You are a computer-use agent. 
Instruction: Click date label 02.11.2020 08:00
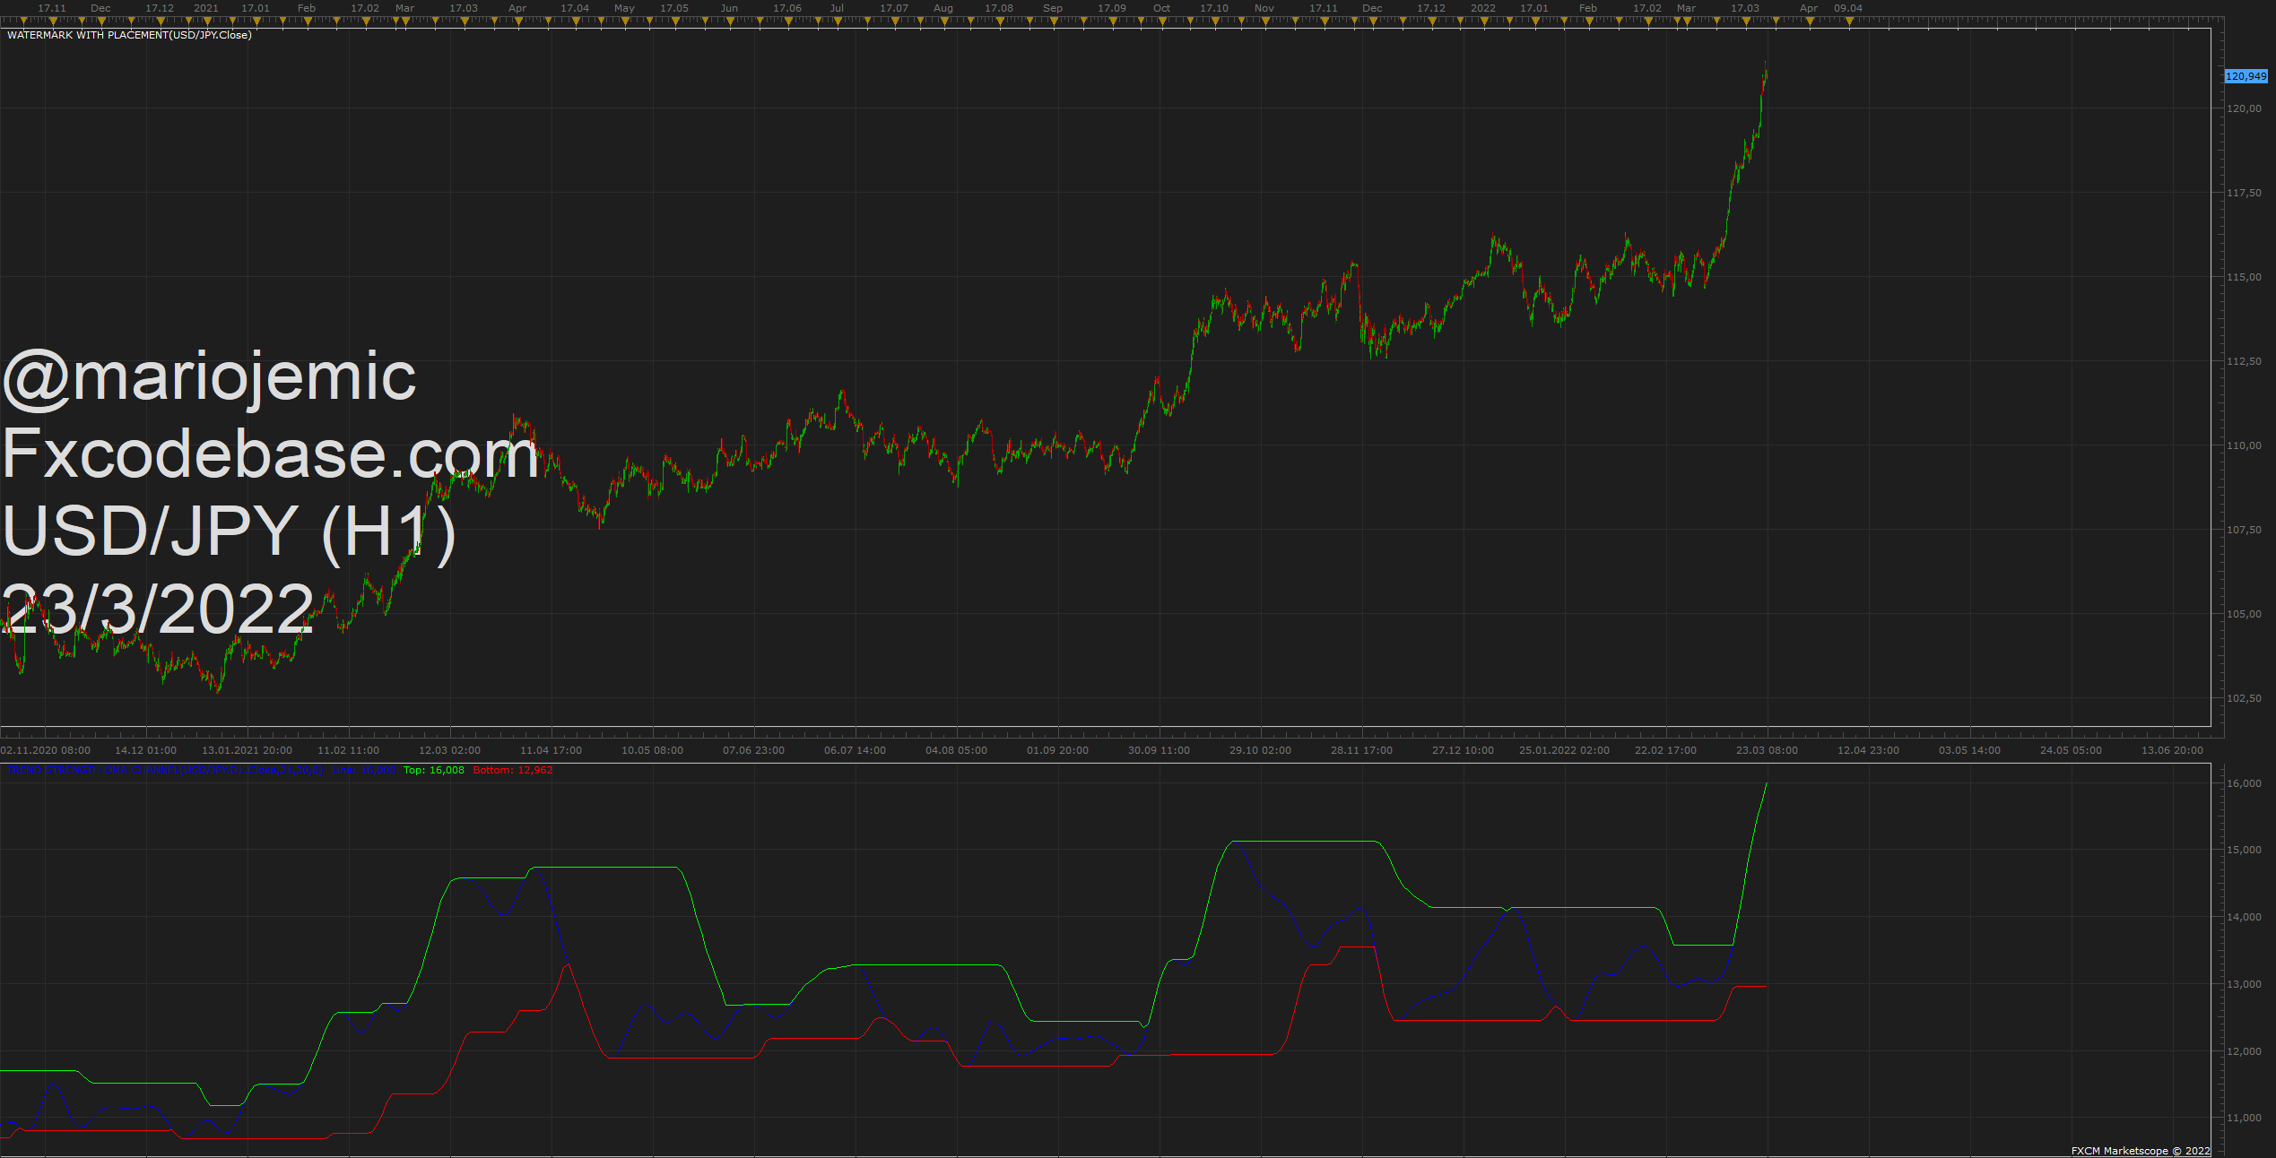(46, 750)
